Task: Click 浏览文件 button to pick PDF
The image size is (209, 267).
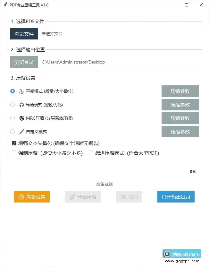Action: 24,34
